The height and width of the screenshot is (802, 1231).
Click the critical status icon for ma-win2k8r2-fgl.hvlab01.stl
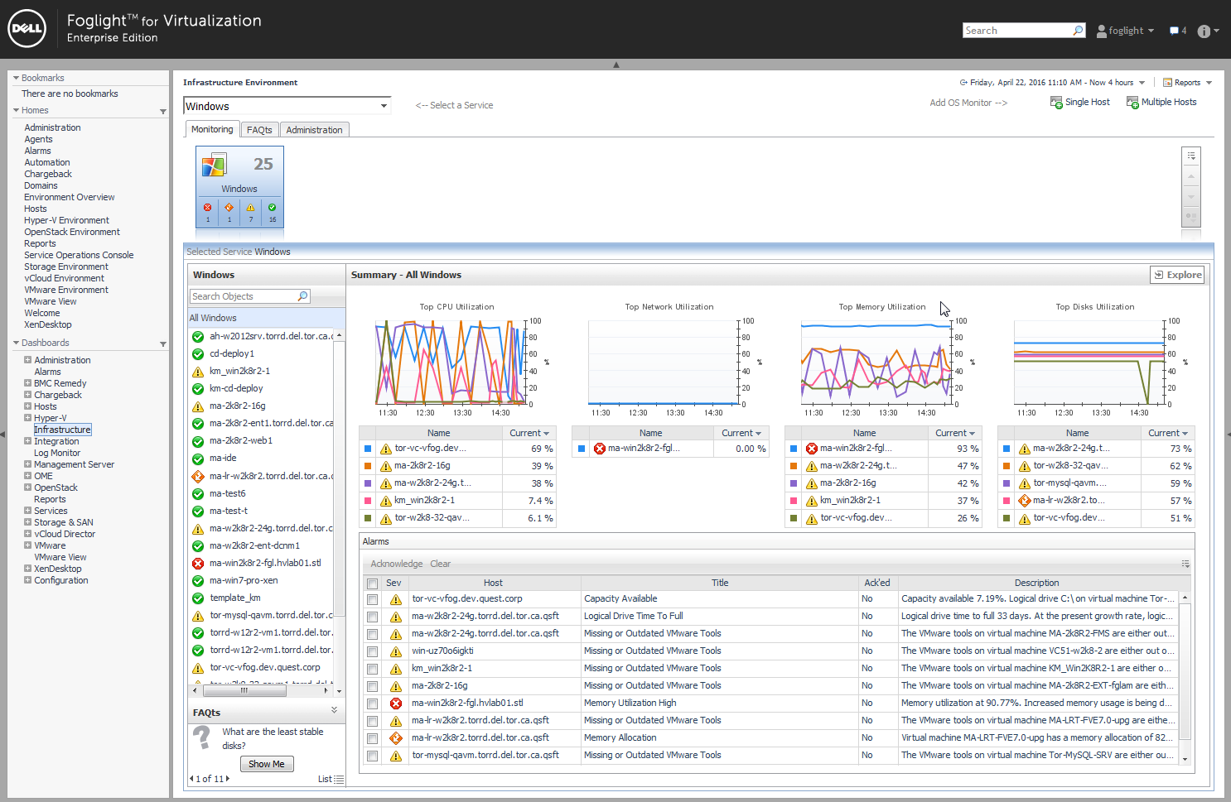point(198,564)
